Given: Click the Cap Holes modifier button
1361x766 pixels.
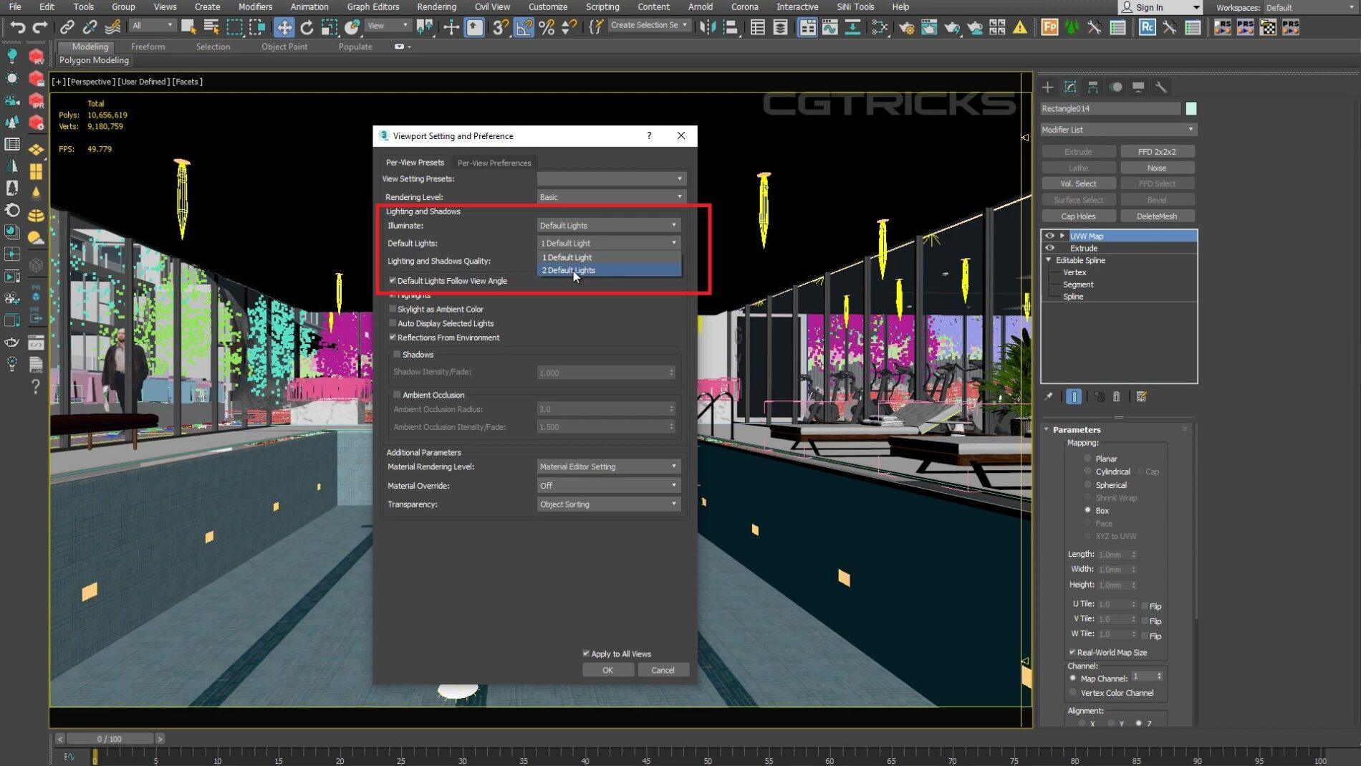Looking at the screenshot, I should [1078, 216].
